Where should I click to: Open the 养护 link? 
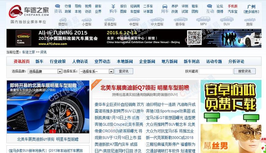point(174,6)
